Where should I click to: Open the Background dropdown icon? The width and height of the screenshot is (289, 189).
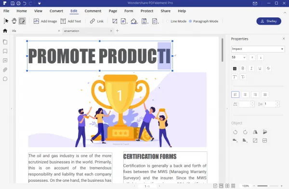tap(134, 21)
